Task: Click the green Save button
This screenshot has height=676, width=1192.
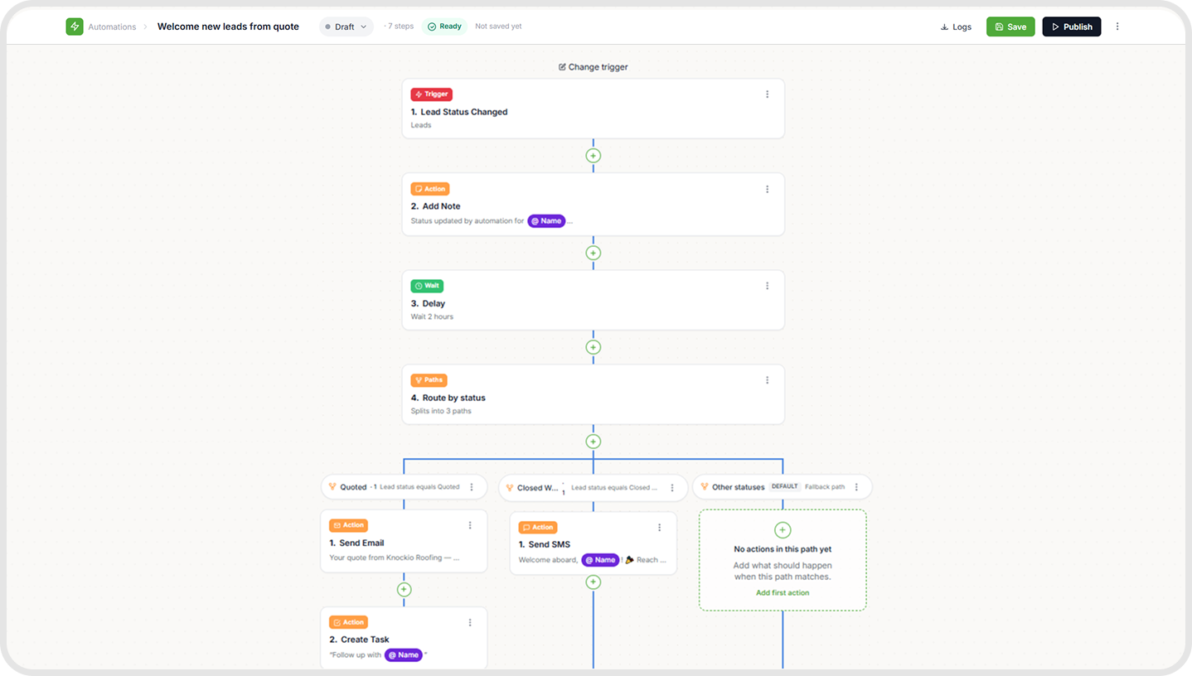Action: pos(1010,27)
